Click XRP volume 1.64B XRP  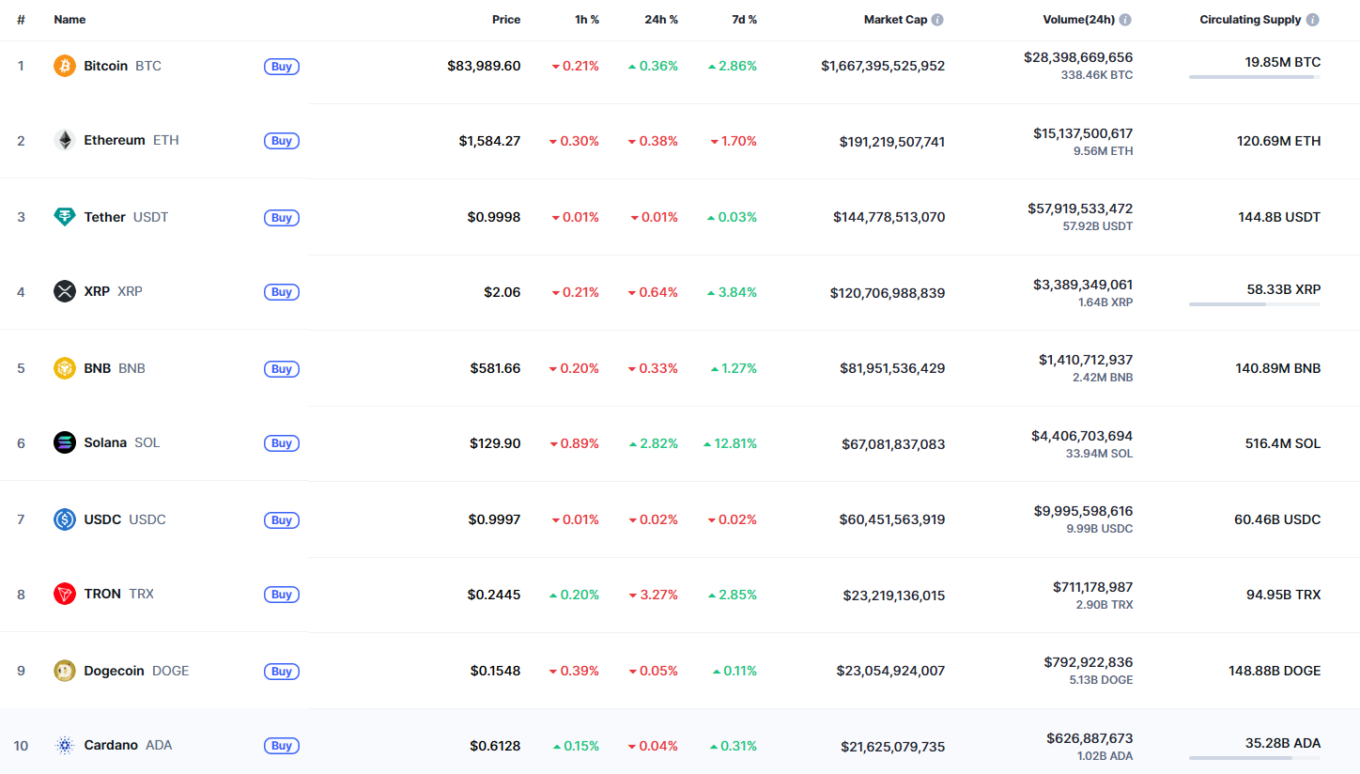pos(1105,302)
